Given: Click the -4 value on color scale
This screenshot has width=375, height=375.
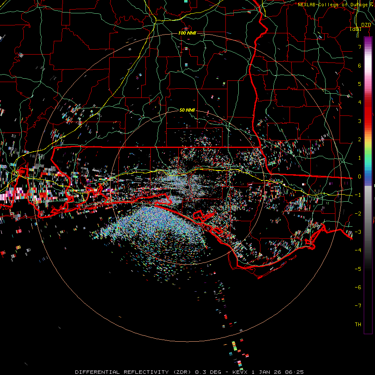Looking at the screenshot, I should [358, 250].
